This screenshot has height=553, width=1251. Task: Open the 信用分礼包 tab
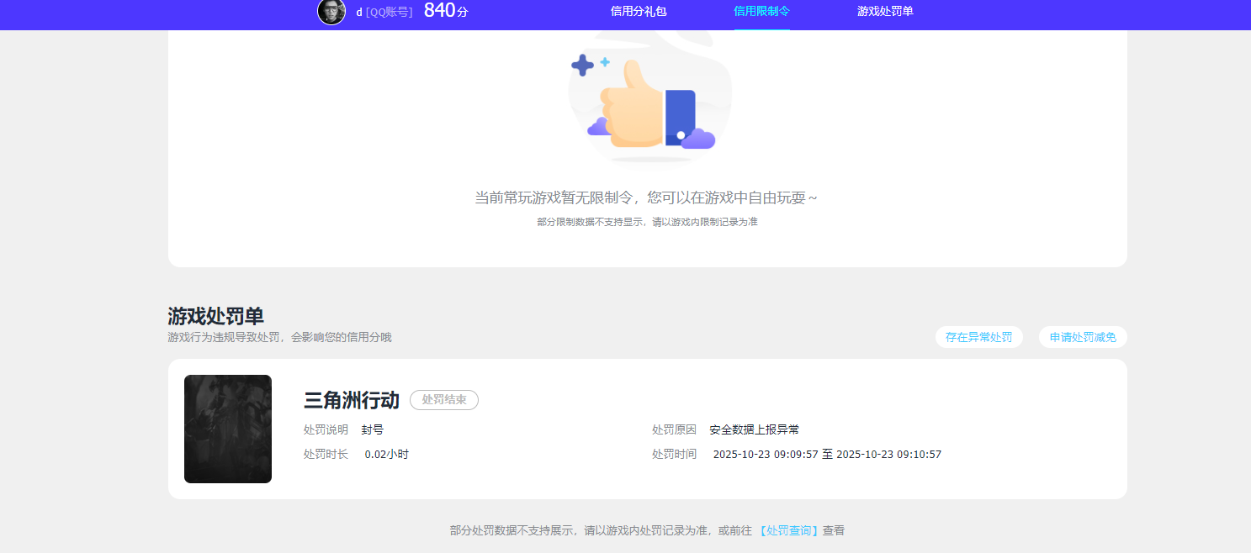point(639,12)
